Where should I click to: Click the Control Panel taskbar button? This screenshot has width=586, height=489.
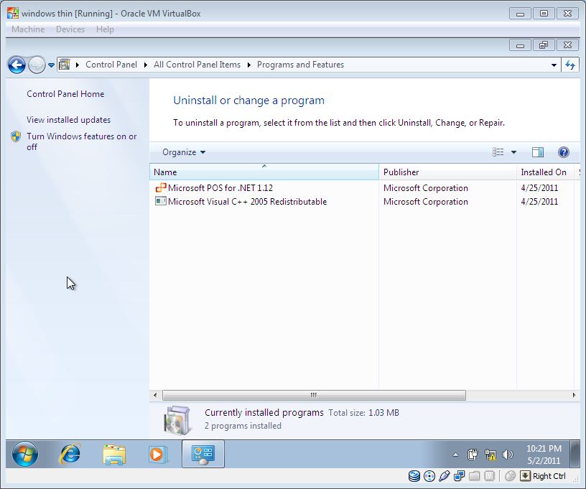click(x=203, y=454)
